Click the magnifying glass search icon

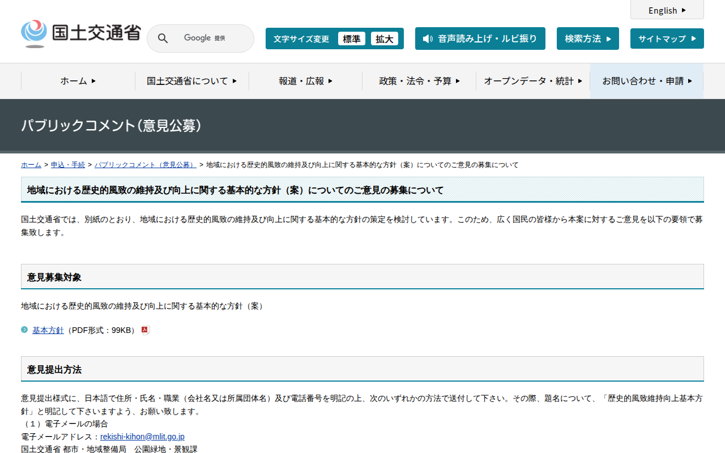(x=163, y=39)
